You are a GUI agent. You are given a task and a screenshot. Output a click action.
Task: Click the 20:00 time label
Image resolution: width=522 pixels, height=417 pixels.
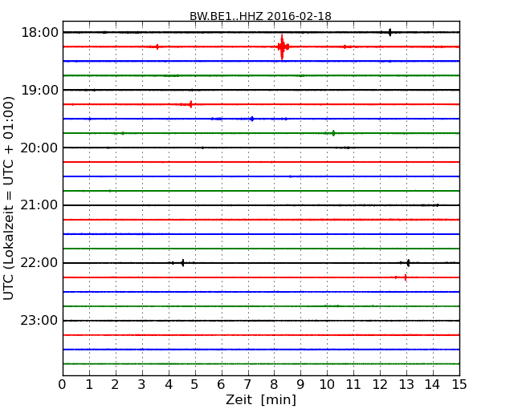[x=39, y=148]
